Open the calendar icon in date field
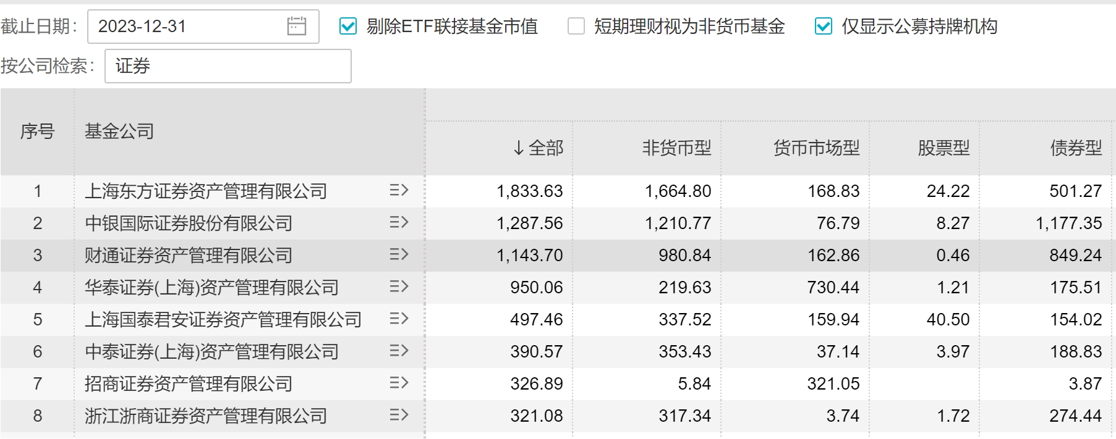Screen dimensions: 1116x439 tap(297, 26)
